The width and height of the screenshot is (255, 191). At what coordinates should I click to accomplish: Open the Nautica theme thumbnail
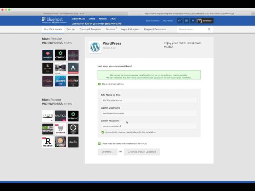click(60, 116)
